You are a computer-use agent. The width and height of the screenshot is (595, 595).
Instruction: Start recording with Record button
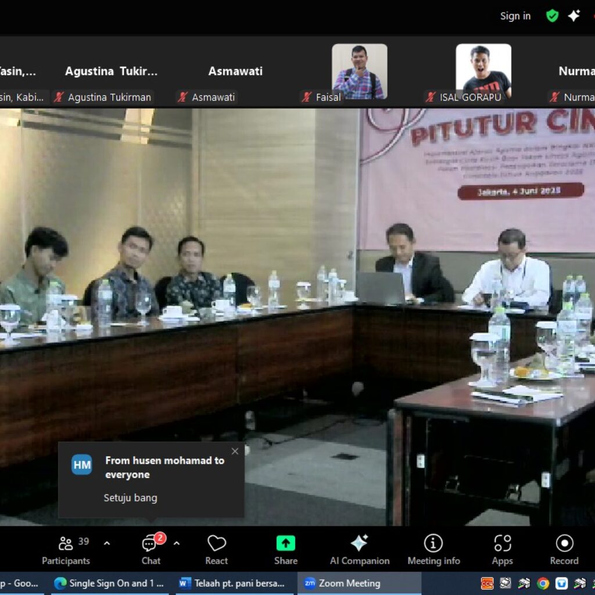tap(564, 550)
